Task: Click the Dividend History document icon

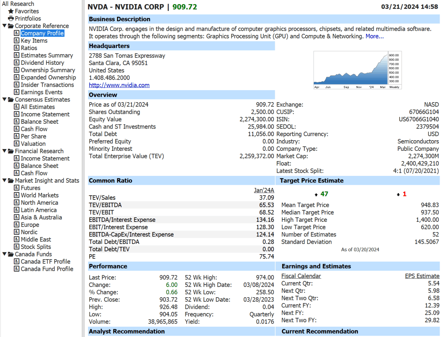Action: (x=16, y=63)
